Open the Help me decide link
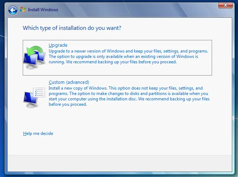The width and height of the screenshot is (238, 177). [38, 133]
